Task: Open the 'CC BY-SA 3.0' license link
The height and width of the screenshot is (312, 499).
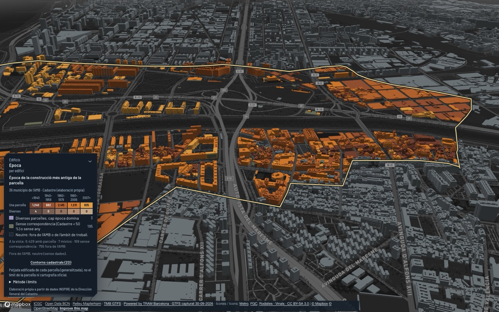Action: [x=299, y=304]
